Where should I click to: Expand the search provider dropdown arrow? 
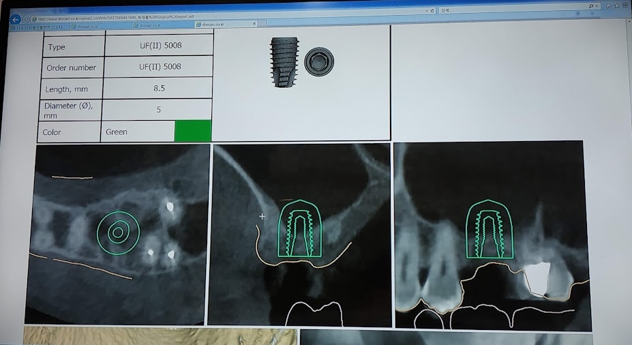(x=596, y=6)
